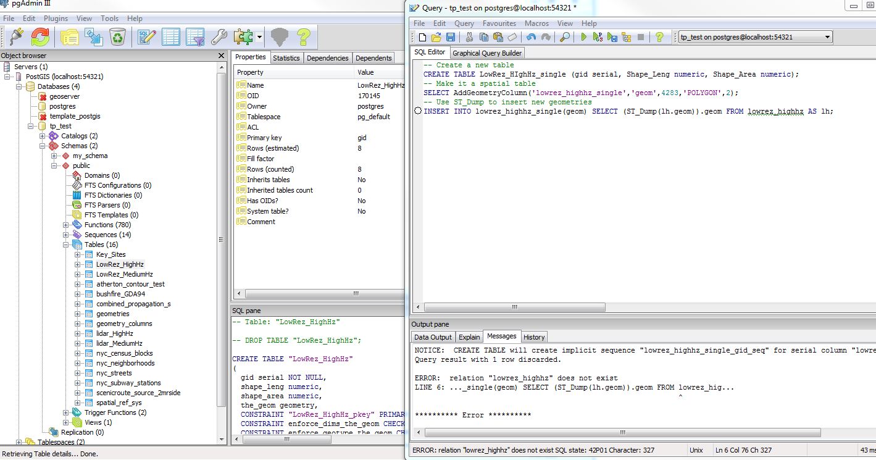Collapse the PostGIS server node
Viewport: 876px width, 460px height.
pos(7,77)
